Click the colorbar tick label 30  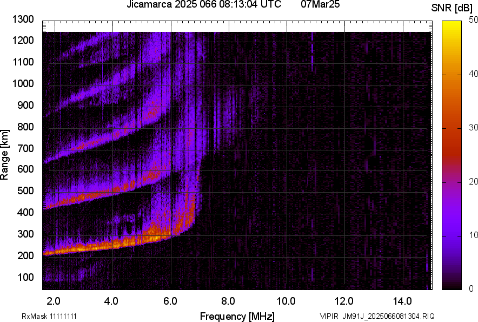tap(474, 128)
